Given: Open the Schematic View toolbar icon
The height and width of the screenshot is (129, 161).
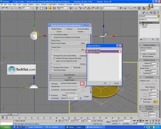Looking at the screenshot, I should pyautogui.click(x=139, y=8).
